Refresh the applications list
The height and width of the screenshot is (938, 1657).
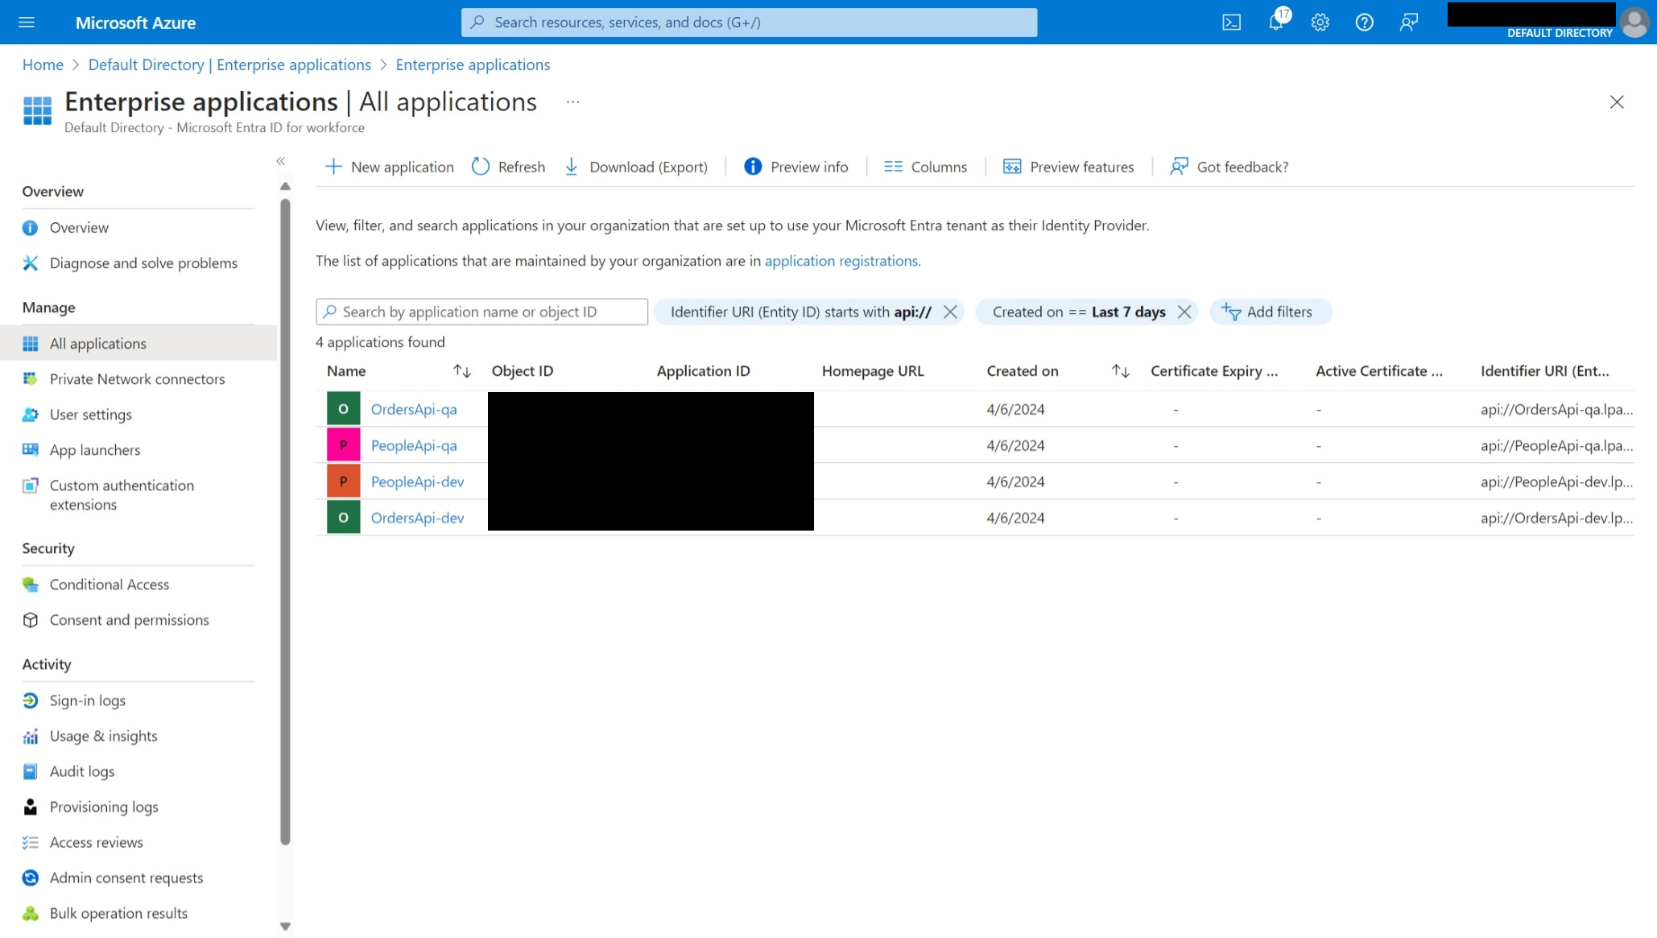click(508, 167)
